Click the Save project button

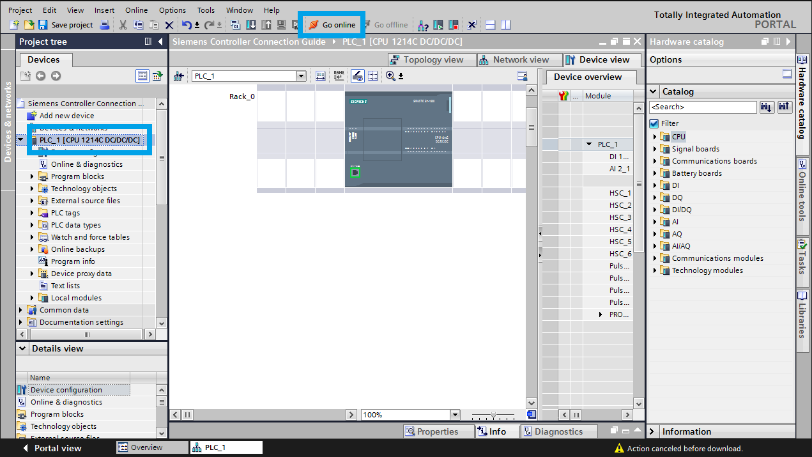click(x=66, y=25)
